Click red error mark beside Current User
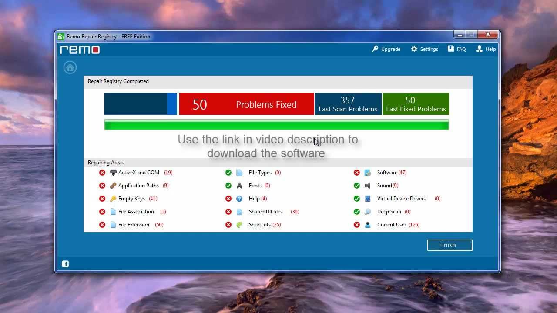Viewport: 557px width, 313px height. pyautogui.click(x=357, y=225)
